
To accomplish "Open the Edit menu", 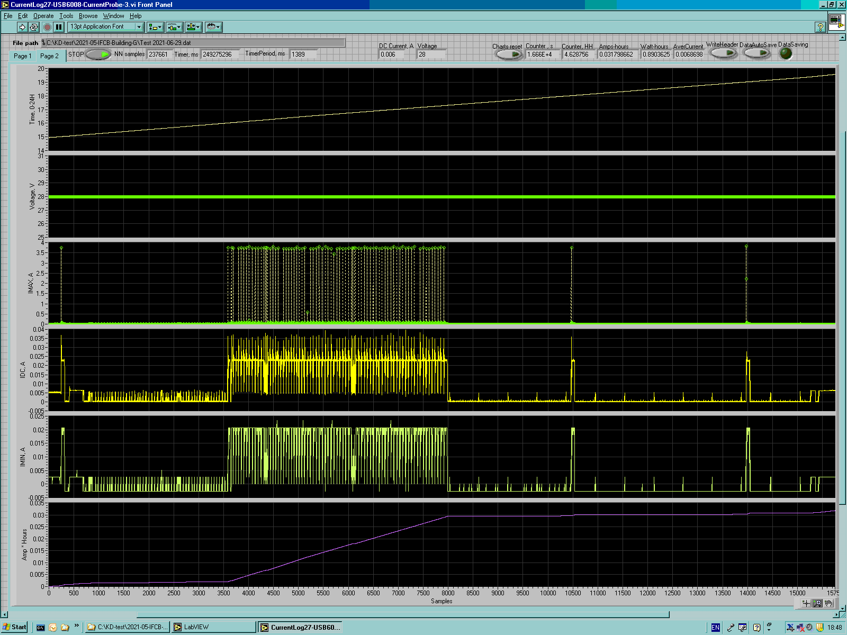I will pyautogui.click(x=23, y=16).
